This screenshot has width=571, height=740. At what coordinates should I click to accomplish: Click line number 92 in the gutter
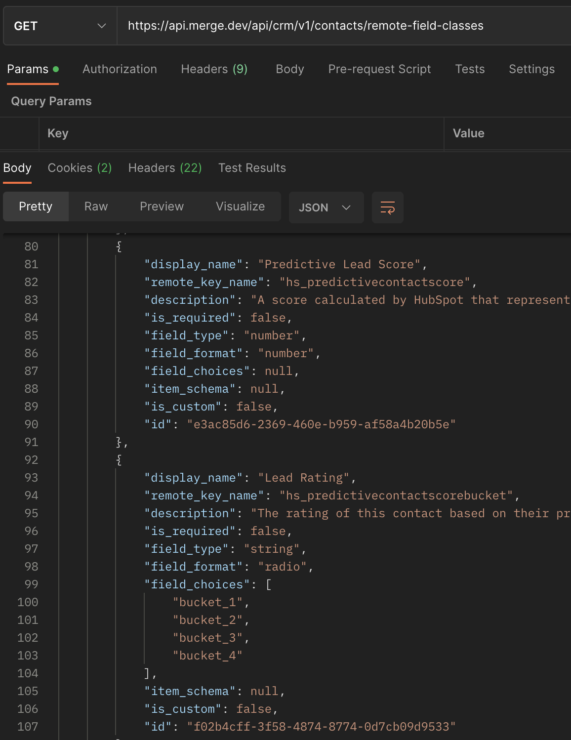point(31,460)
